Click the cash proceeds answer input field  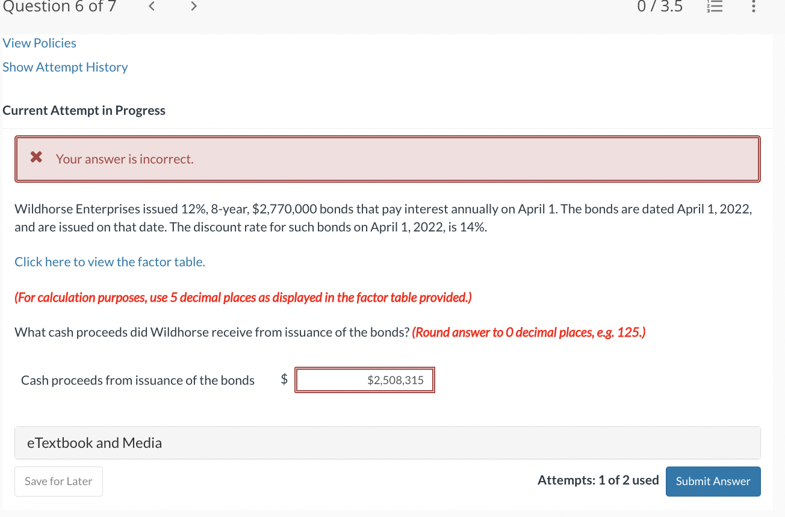click(364, 379)
